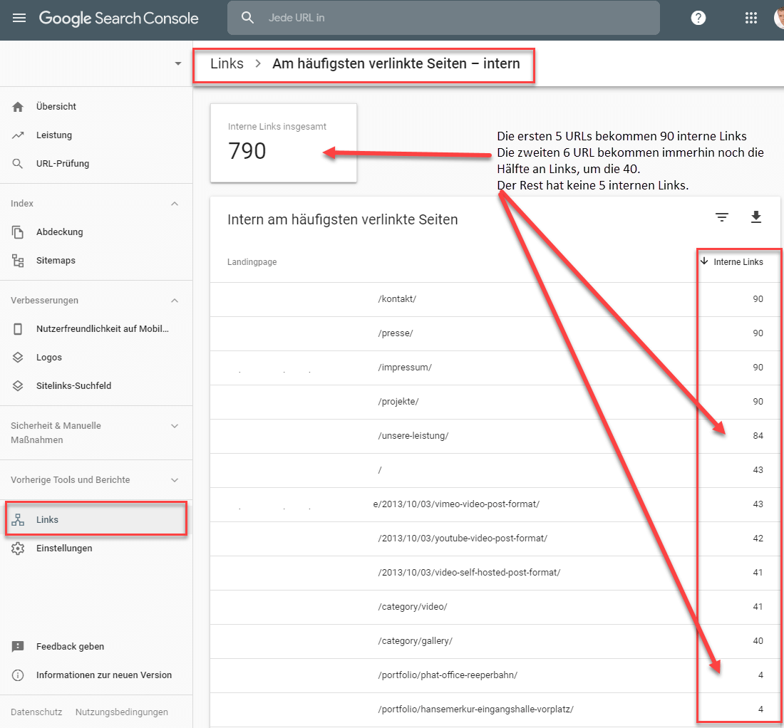
Task: Click the Abdeckung pages icon
Action: [x=18, y=232]
